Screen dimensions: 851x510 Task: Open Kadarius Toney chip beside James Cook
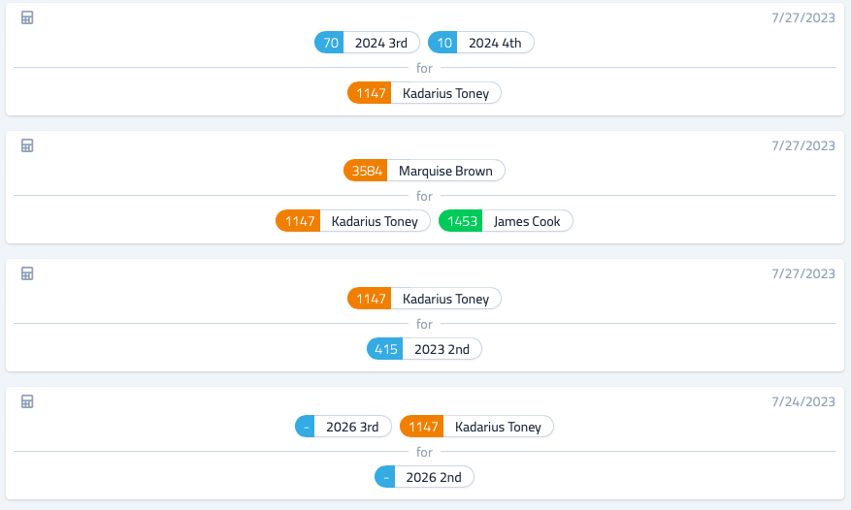click(353, 221)
